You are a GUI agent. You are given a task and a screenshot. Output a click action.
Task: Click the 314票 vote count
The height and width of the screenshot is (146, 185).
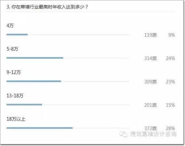tap(151, 58)
